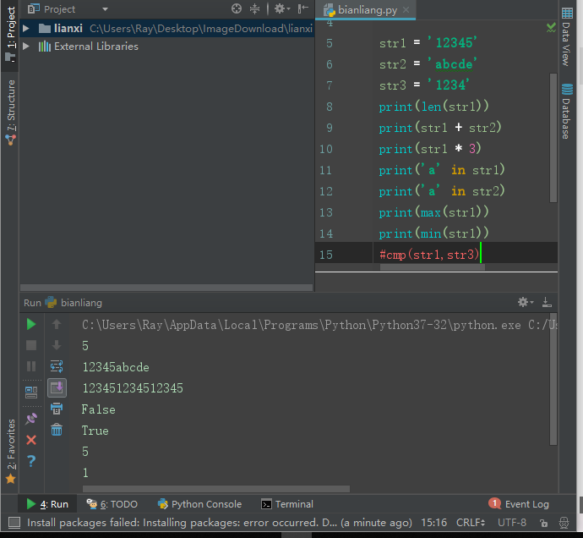
Task: Click the Install packages failed status message
Action: (220, 523)
